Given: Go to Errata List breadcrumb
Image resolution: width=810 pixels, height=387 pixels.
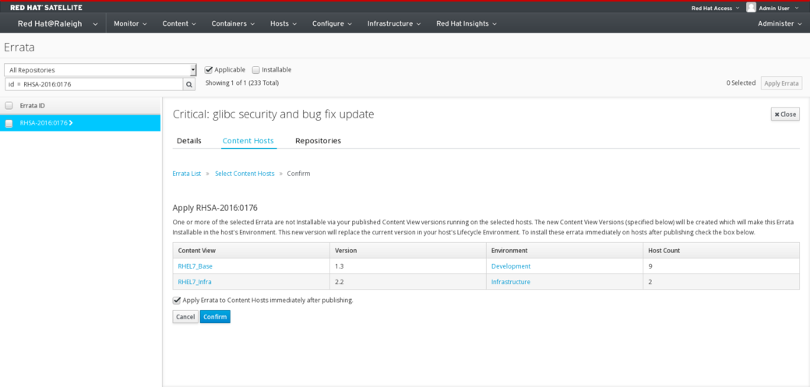Looking at the screenshot, I should pyautogui.click(x=186, y=174).
